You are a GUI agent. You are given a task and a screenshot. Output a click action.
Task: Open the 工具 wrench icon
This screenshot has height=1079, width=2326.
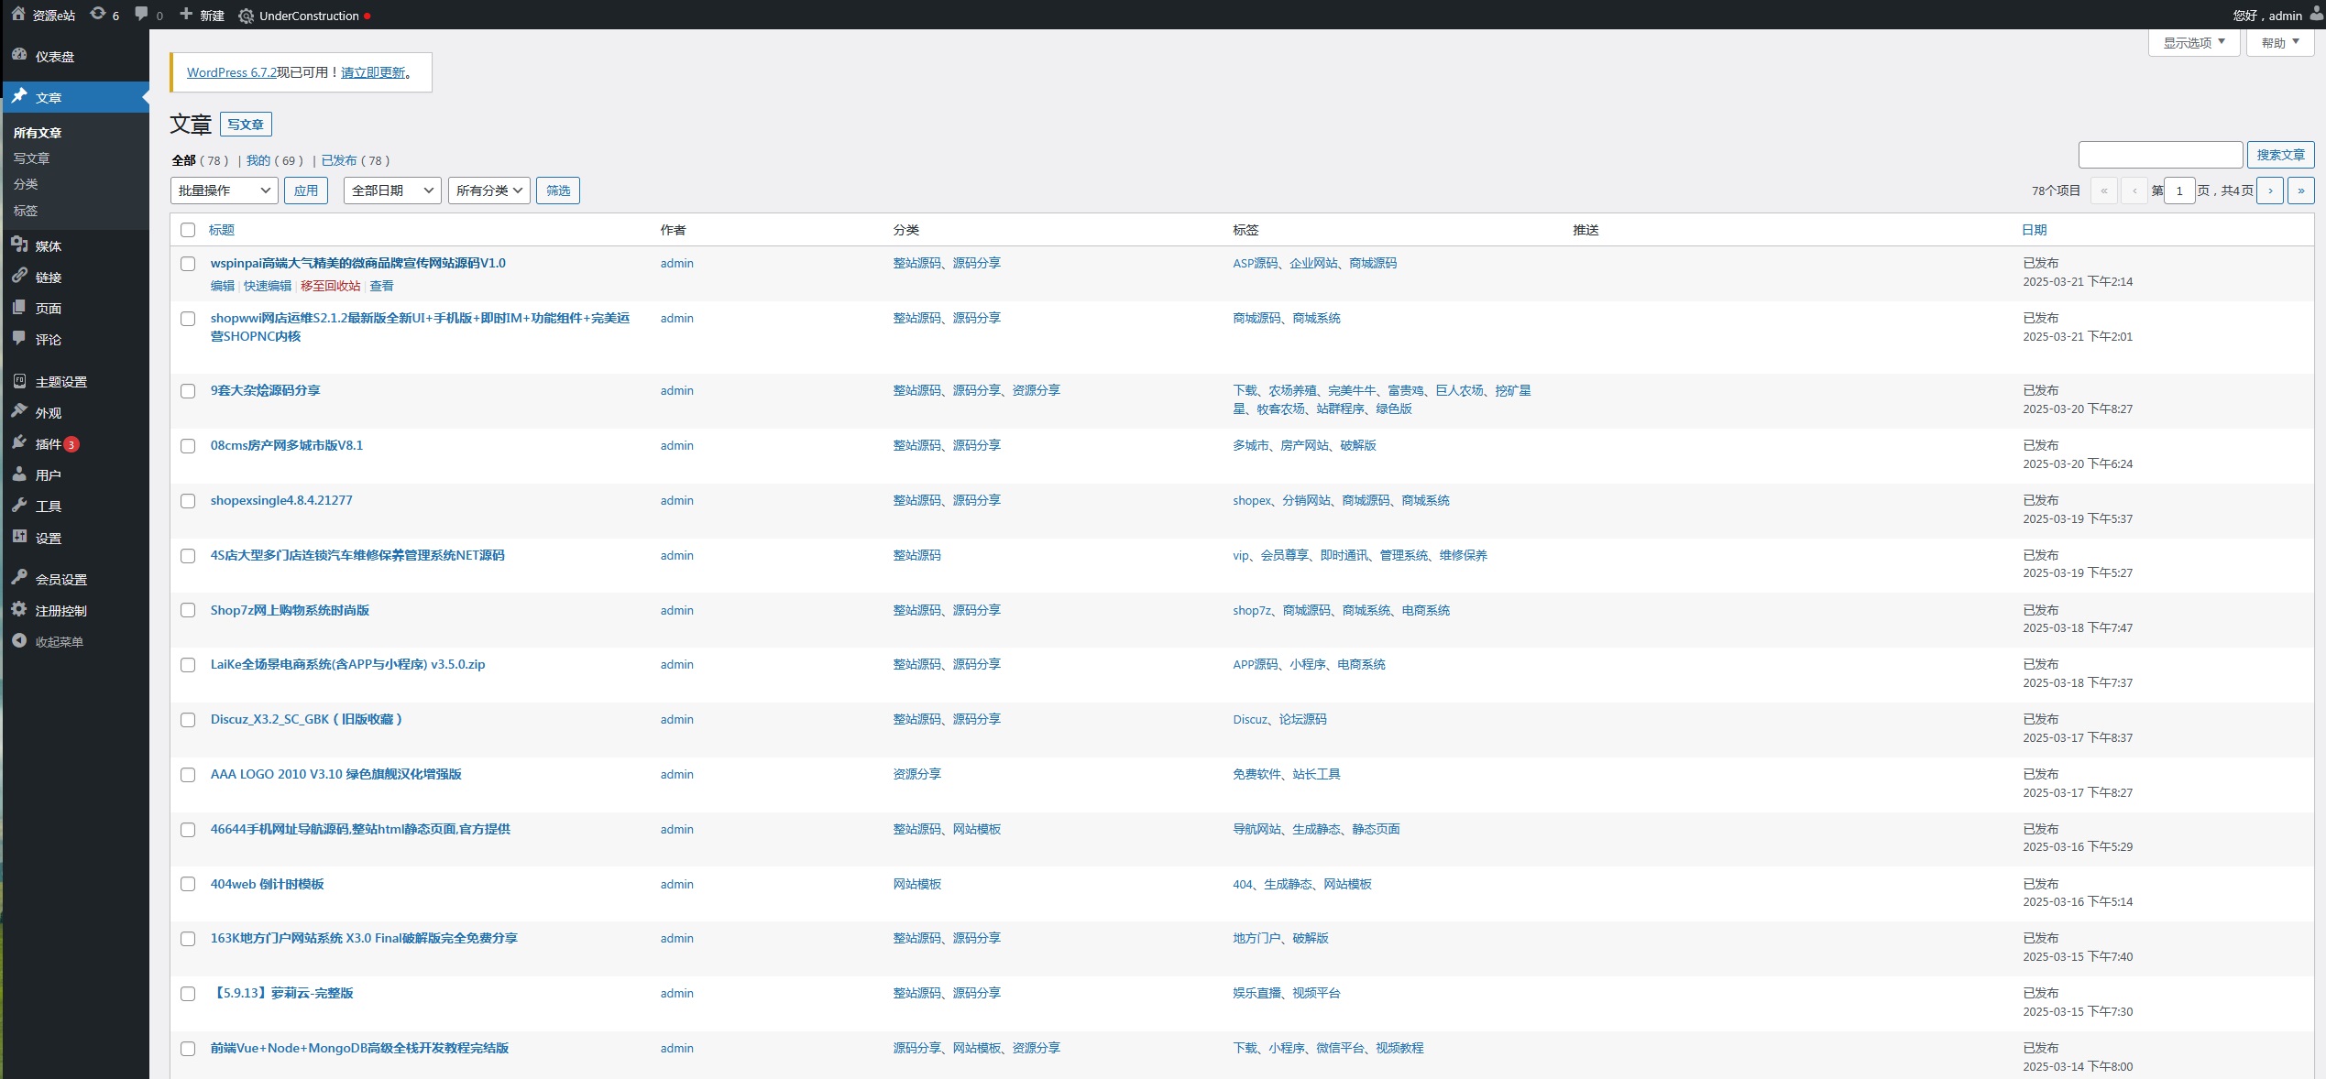(x=19, y=505)
